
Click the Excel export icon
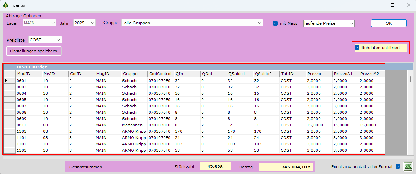408,167
